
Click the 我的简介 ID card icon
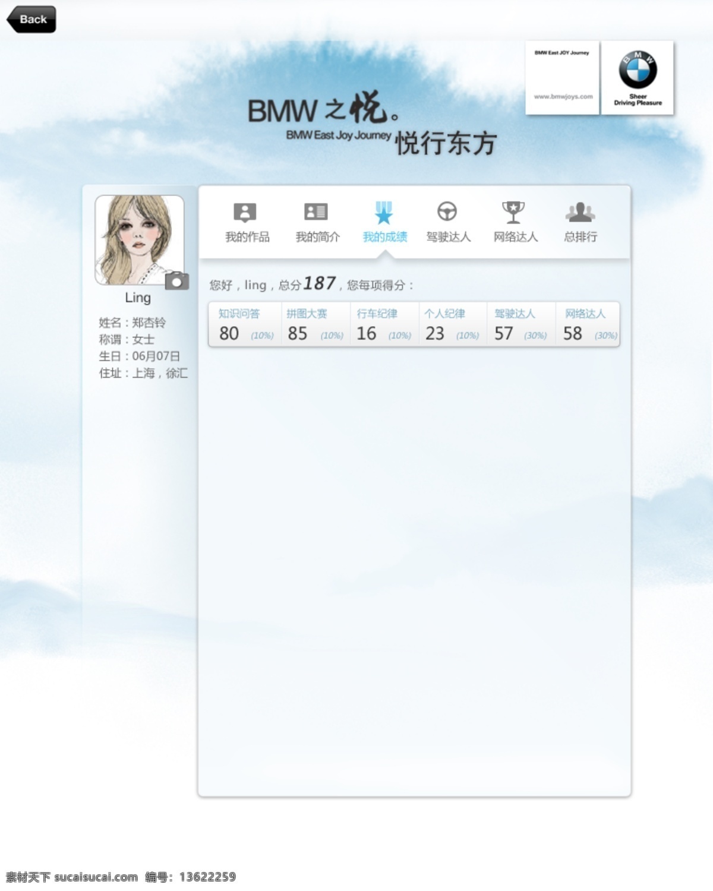pos(316,211)
